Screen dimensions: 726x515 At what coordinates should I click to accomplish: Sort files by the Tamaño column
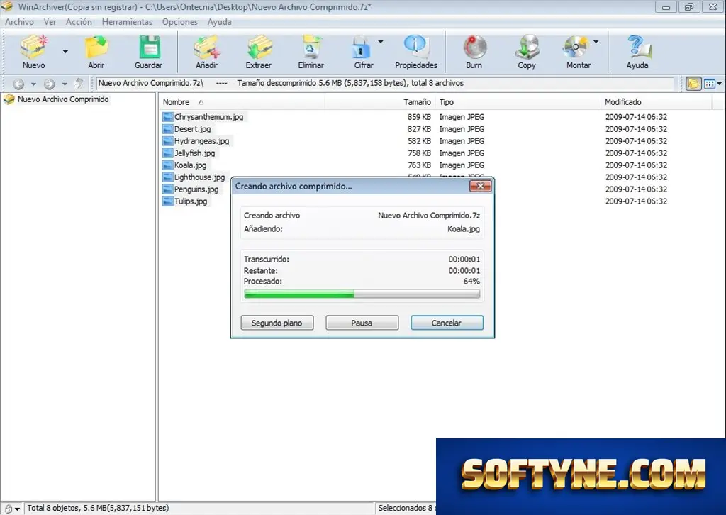(x=417, y=102)
